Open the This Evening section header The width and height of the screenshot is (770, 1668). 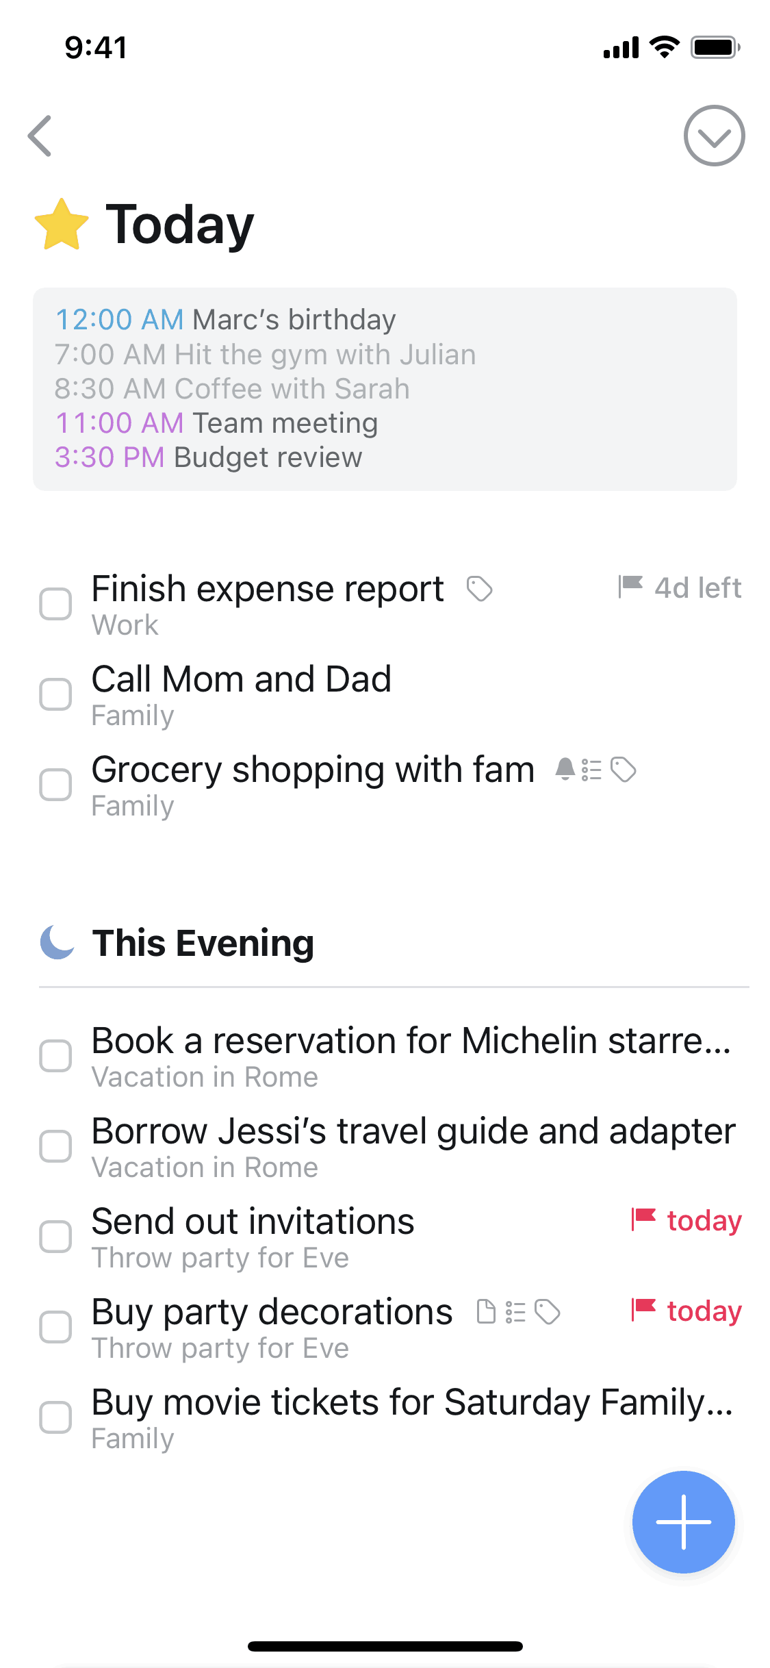tap(203, 943)
